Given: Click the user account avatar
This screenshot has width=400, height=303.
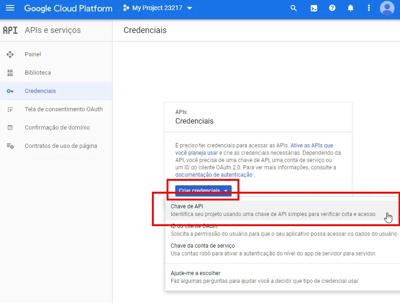Looking at the screenshot, I should pyautogui.click(x=387, y=8).
